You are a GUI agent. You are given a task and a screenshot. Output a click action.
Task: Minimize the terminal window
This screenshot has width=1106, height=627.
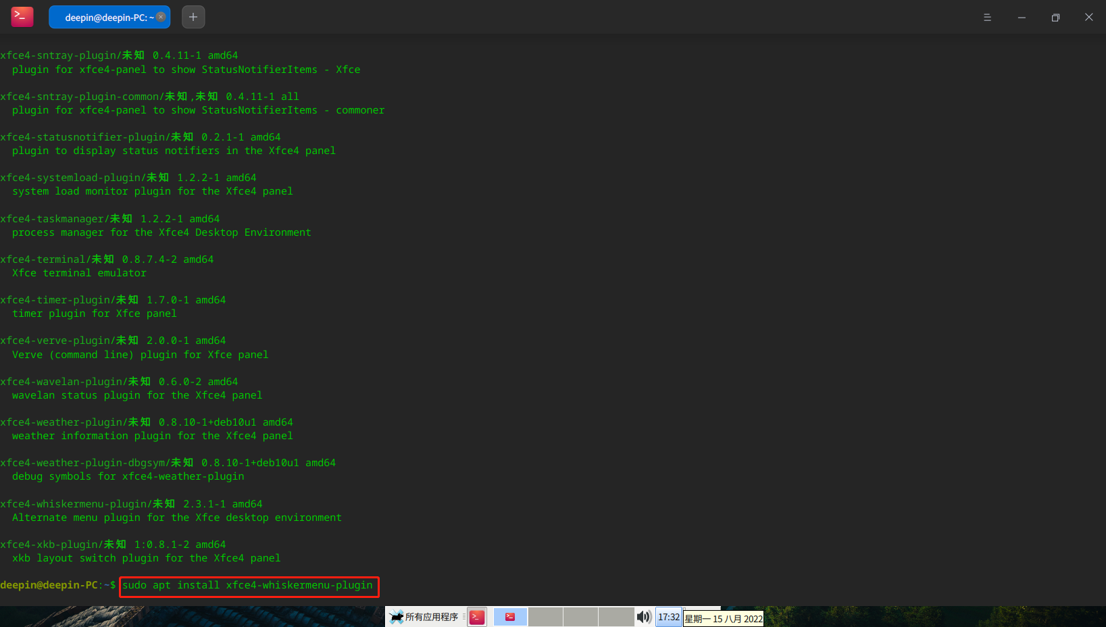click(1022, 18)
